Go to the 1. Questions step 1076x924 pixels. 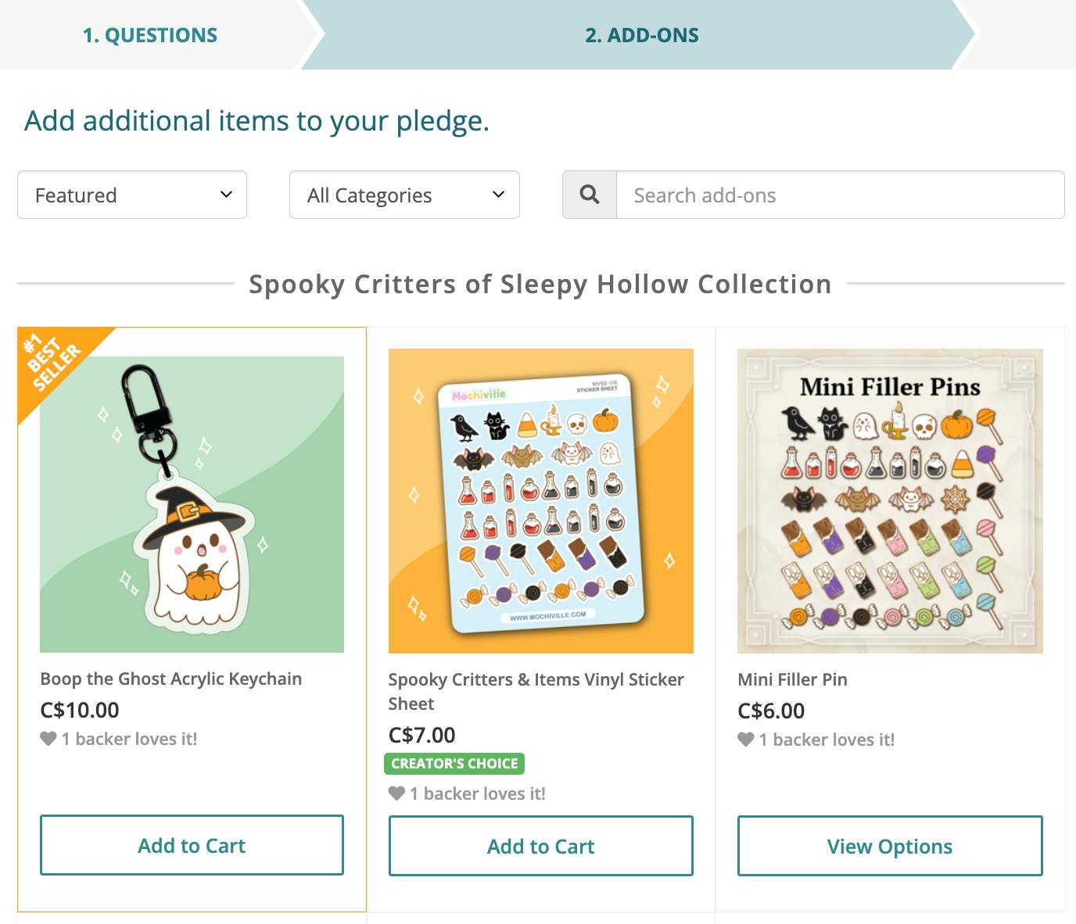(x=150, y=35)
